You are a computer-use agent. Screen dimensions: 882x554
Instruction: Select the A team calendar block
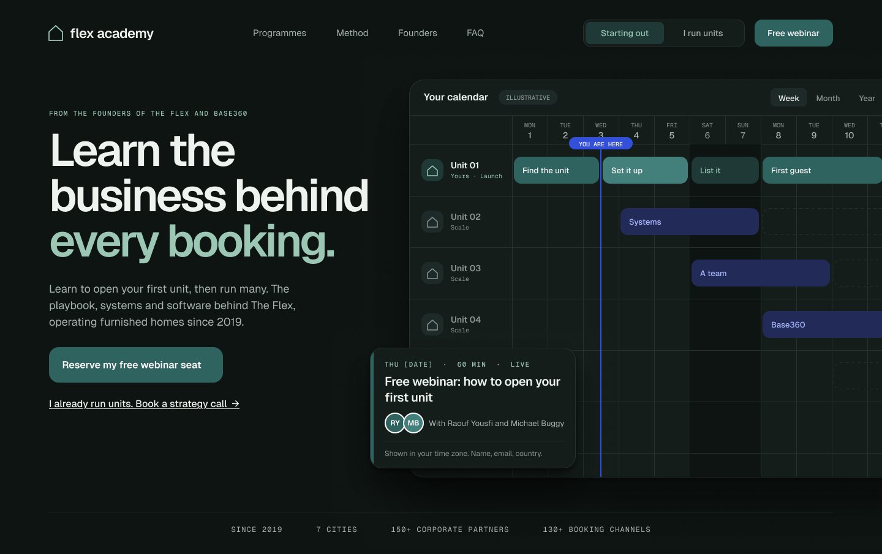[x=761, y=273]
